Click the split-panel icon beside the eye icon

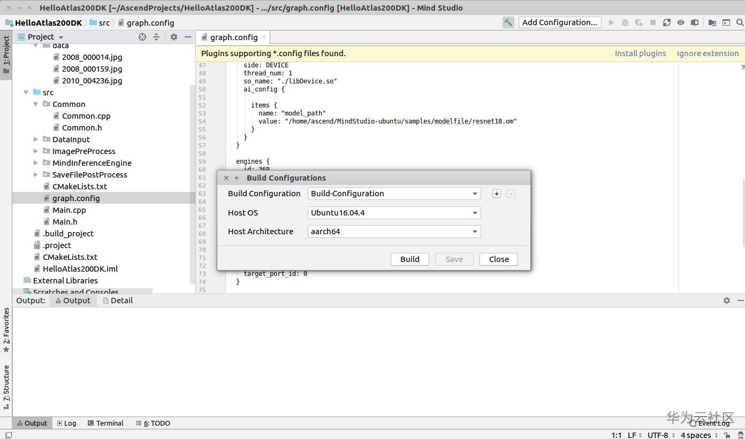coord(695,22)
